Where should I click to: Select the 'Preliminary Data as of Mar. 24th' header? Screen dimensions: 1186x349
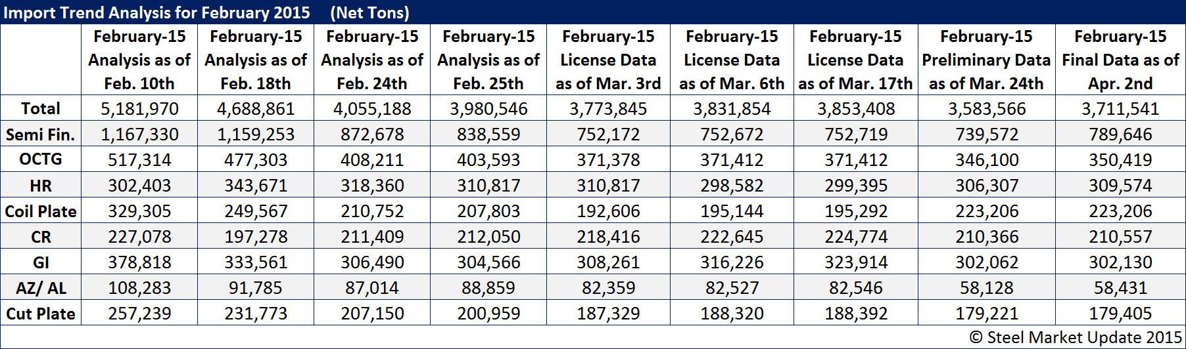pos(986,60)
